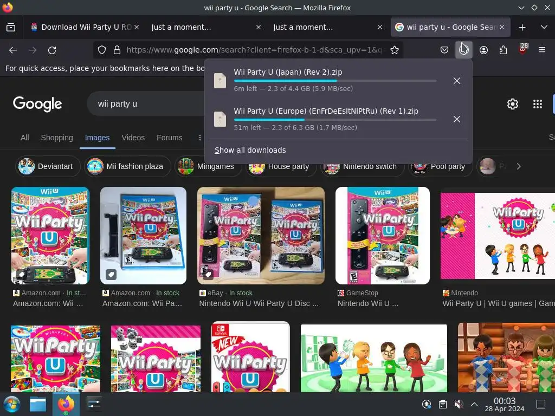Open the system settings taskbar icon
The height and width of the screenshot is (416, 555).
[94, 404]
